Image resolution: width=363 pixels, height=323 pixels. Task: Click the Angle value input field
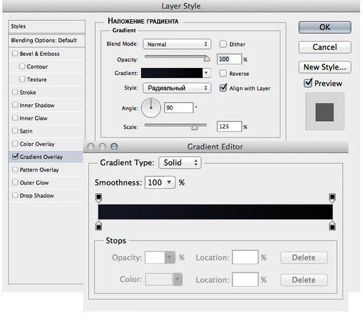178,108
